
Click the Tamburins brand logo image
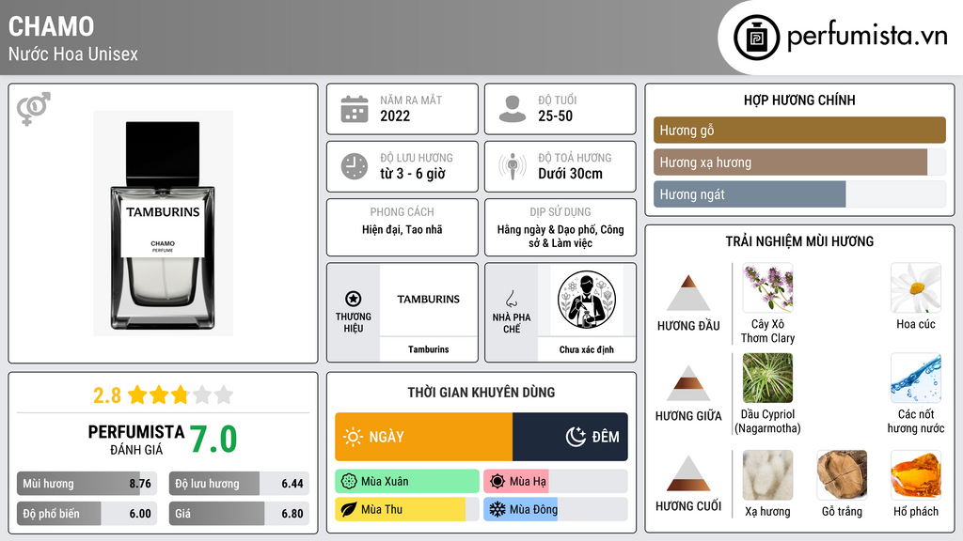pos(428,300)
